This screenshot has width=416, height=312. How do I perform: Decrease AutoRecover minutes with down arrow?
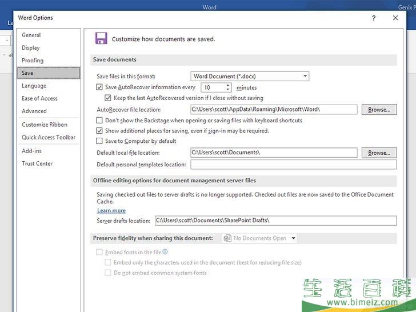click(227, 89)
